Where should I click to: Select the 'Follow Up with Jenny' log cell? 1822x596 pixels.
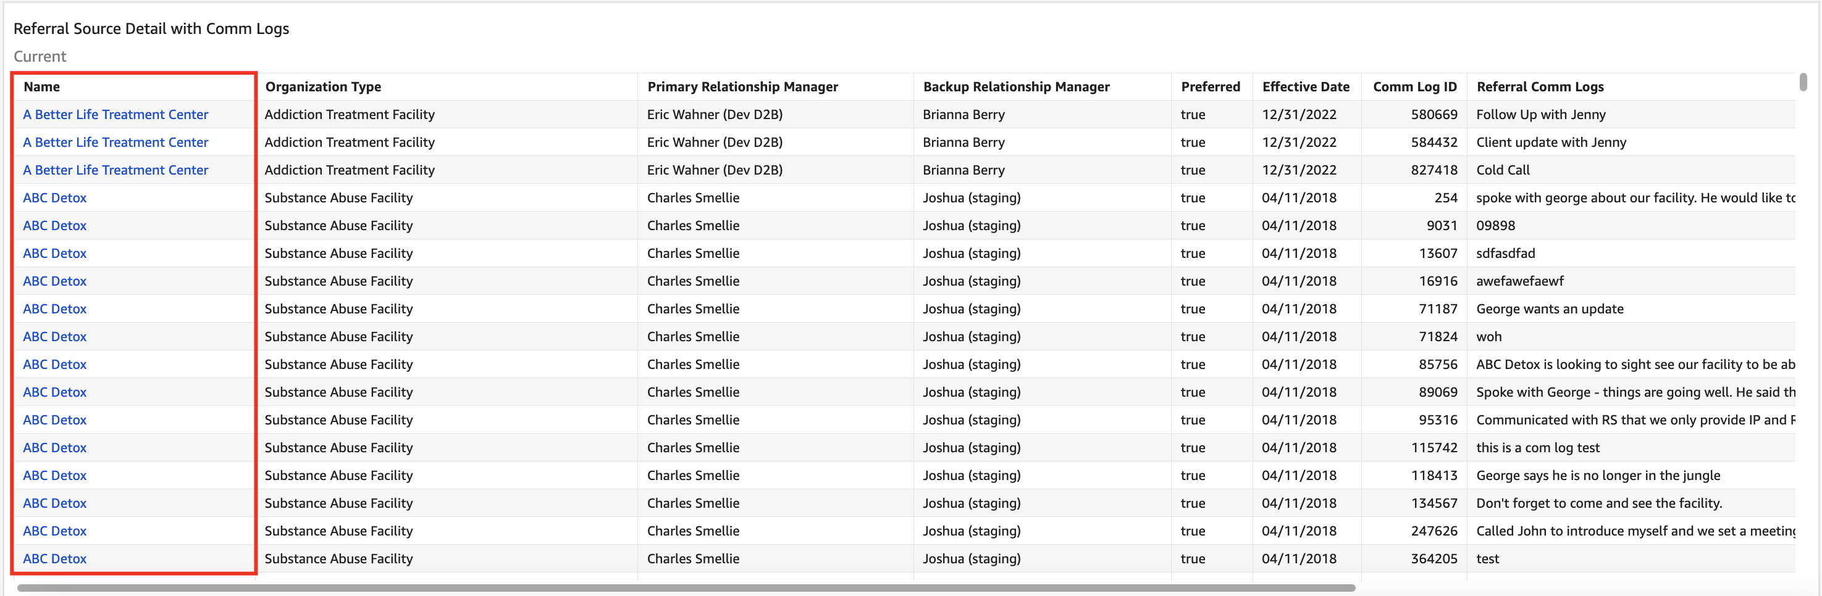[1540, 114]
